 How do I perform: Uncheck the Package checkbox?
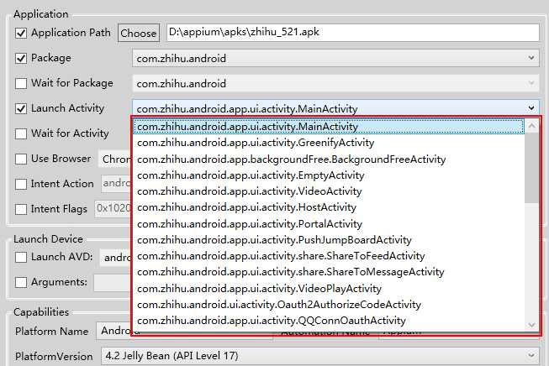[x=21, y=58]
